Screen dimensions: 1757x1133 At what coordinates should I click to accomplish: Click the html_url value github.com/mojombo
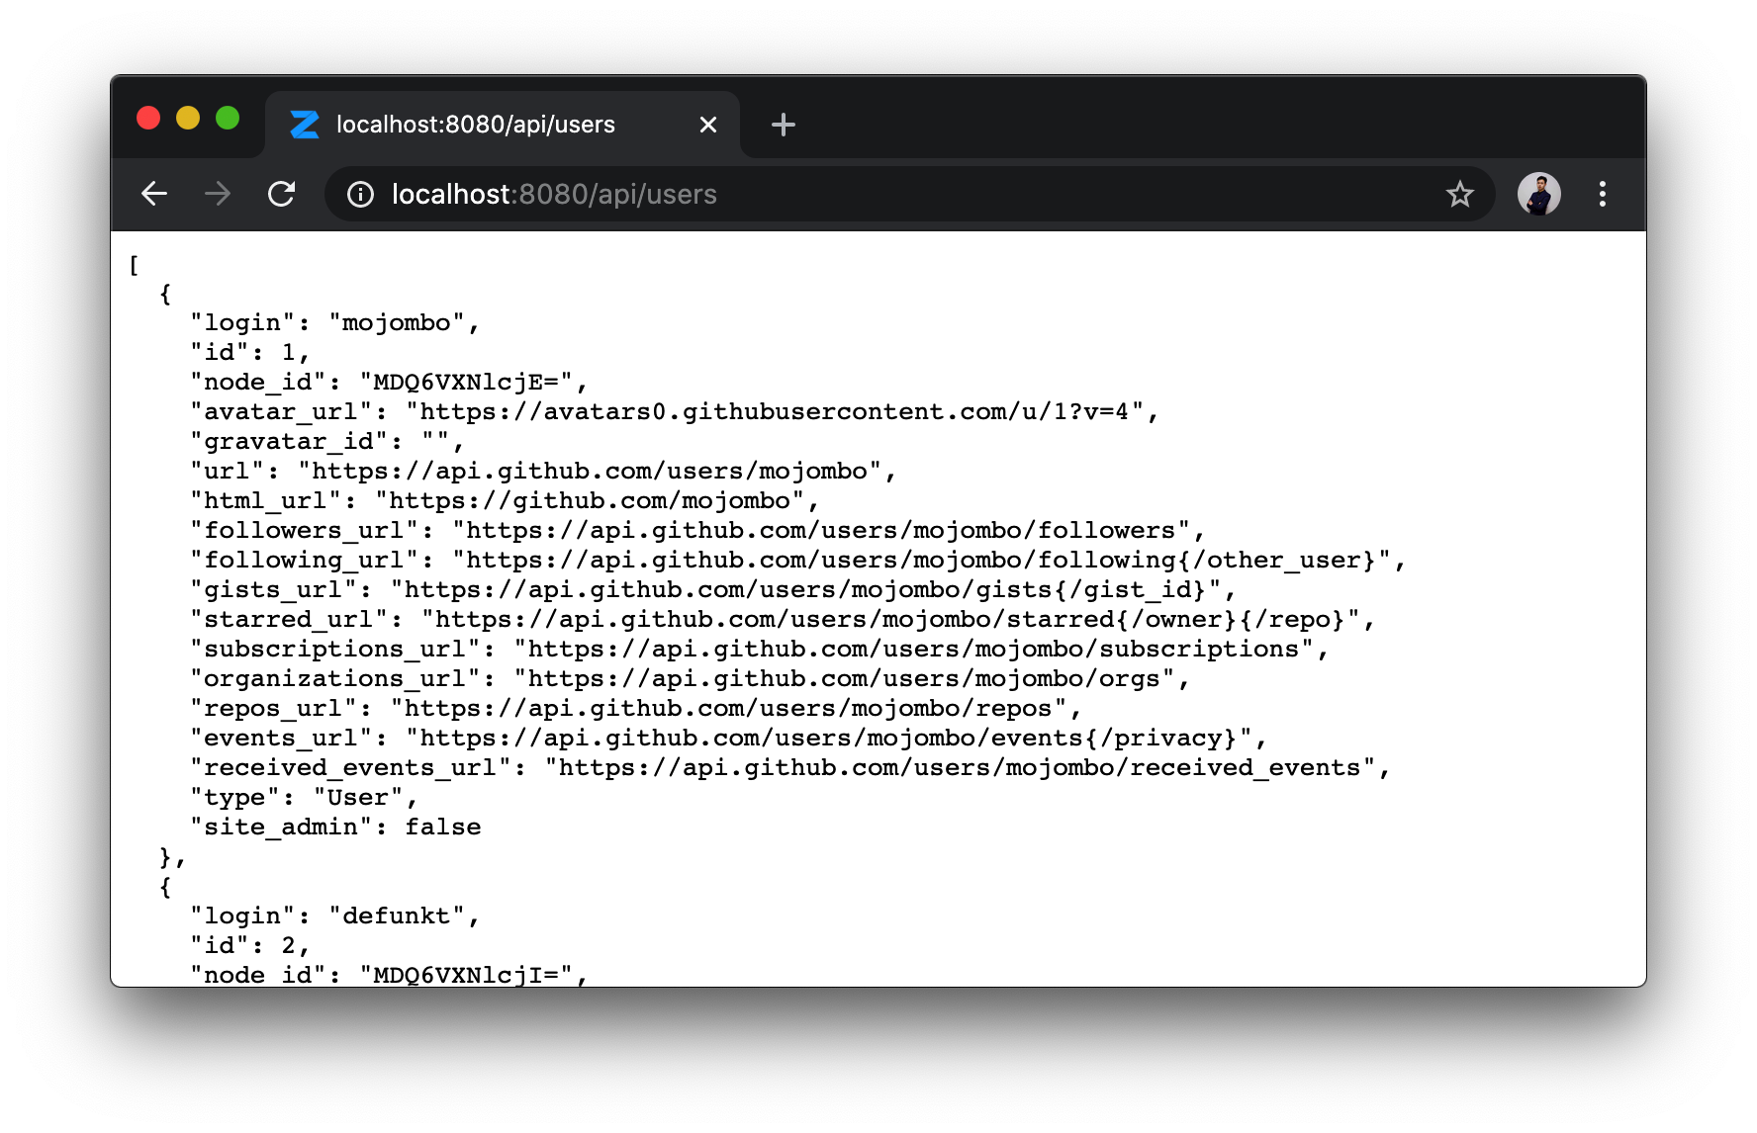click(590, 501)
